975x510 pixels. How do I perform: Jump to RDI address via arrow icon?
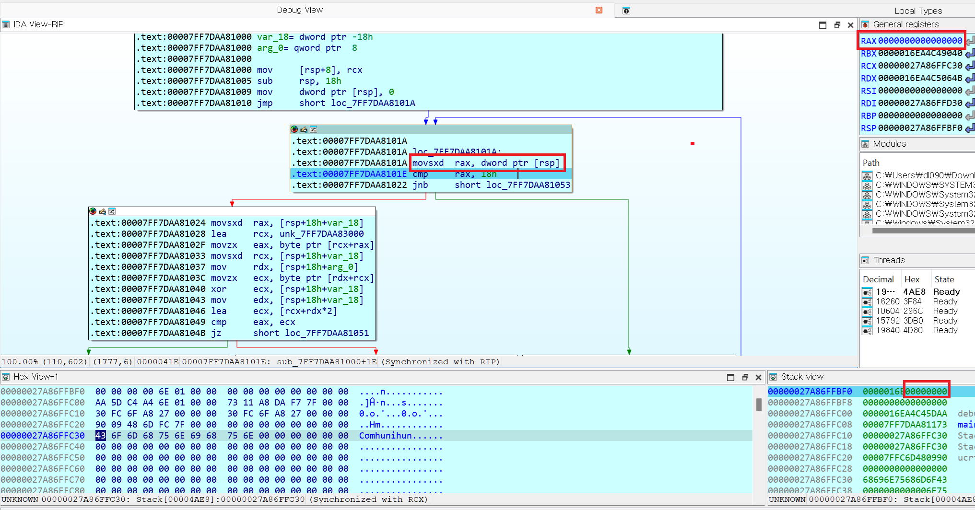pos(970,103)
